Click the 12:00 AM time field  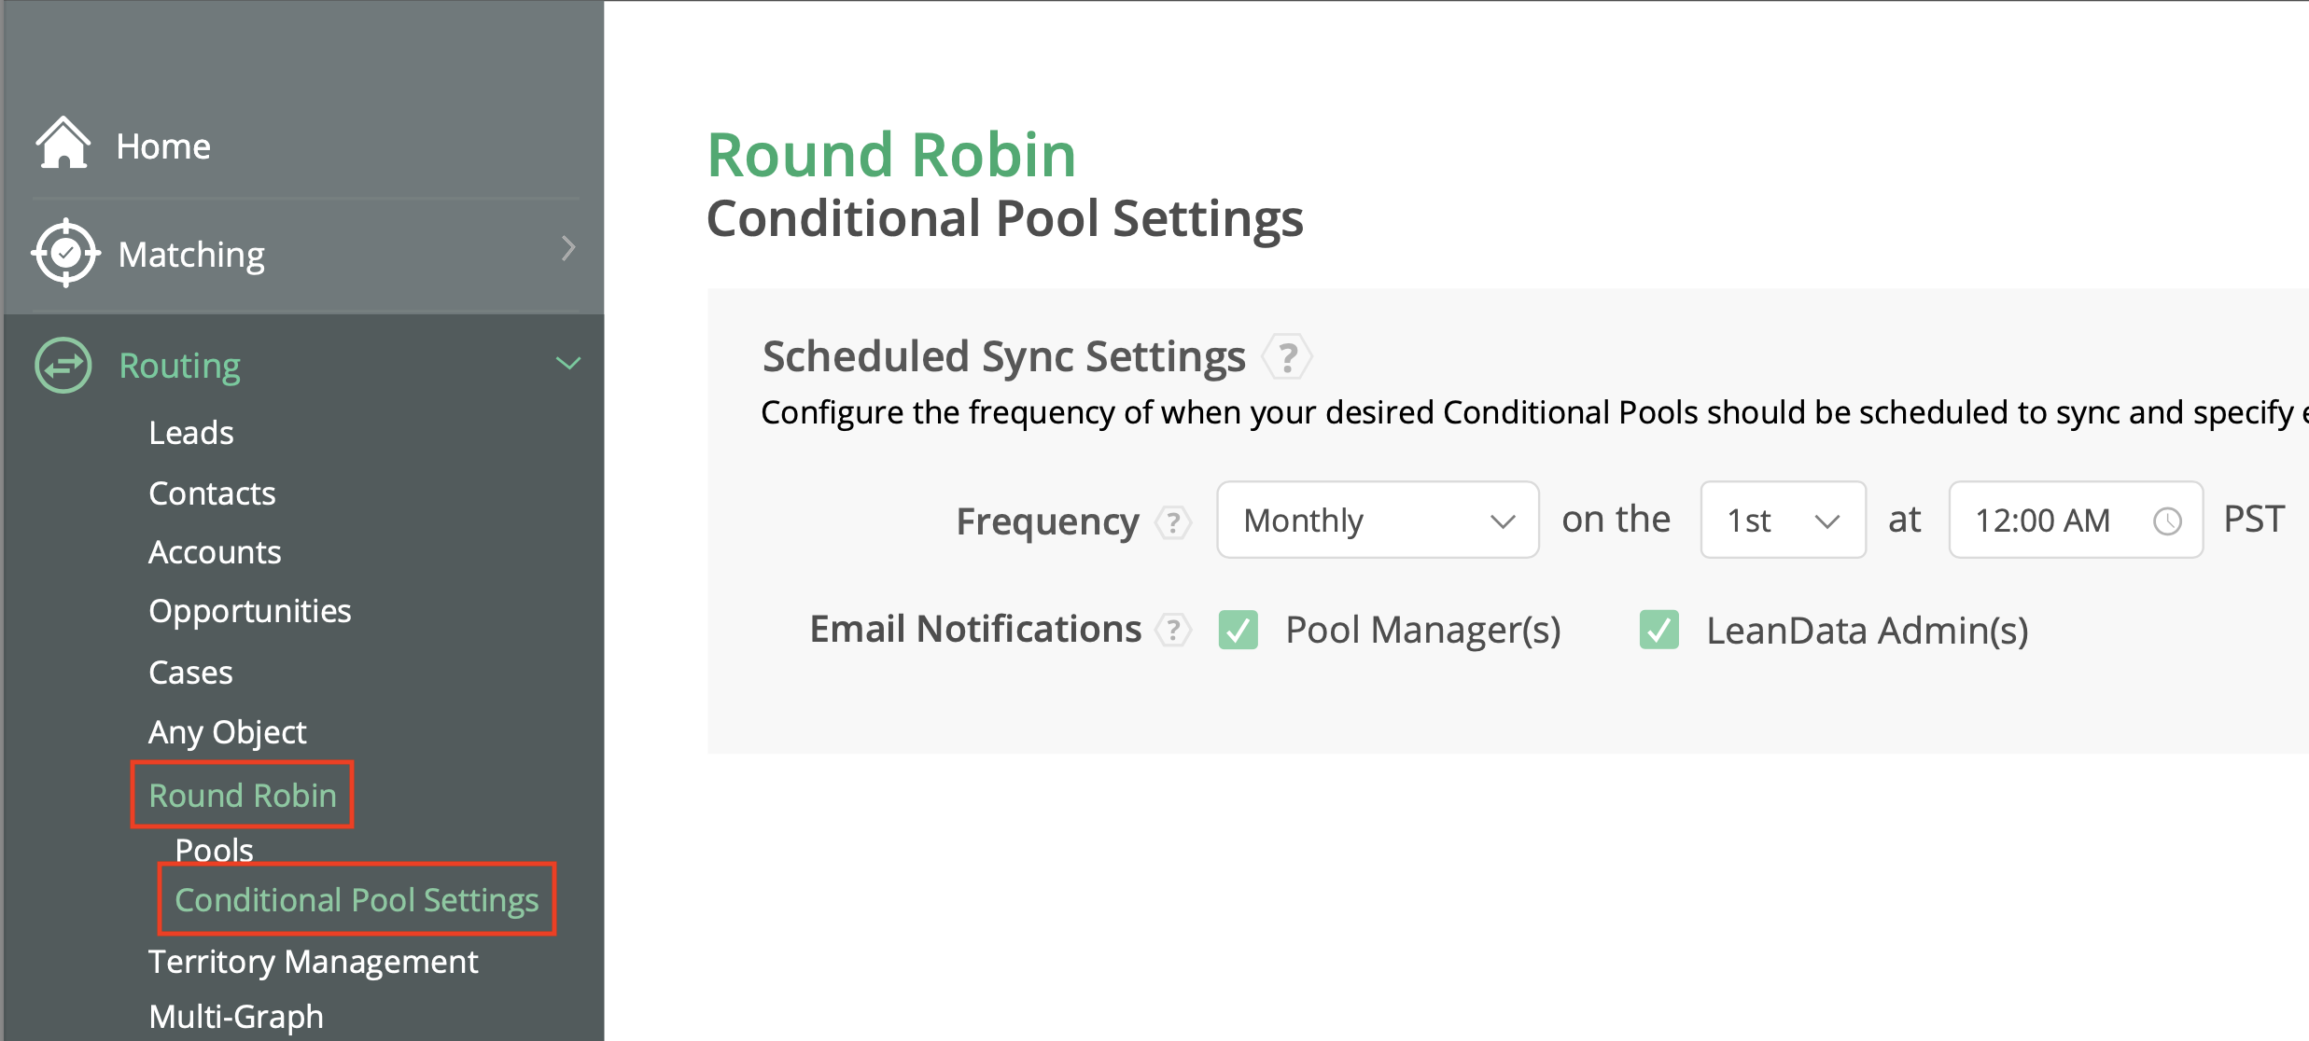[x=2044, y=520]
